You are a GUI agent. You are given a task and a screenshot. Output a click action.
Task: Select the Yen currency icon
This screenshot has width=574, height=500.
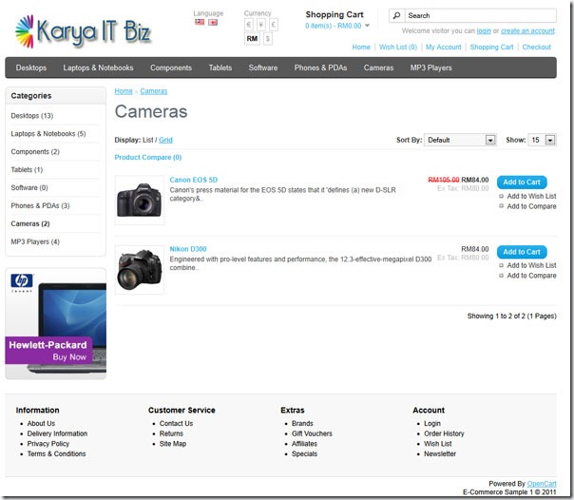click(x=261, y=25)
